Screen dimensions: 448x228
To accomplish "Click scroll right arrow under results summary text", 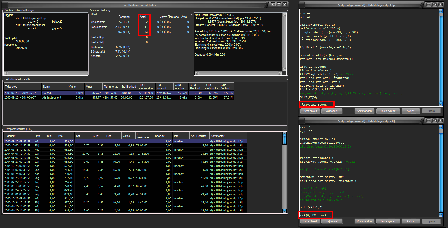I will [x=280, y=73].
